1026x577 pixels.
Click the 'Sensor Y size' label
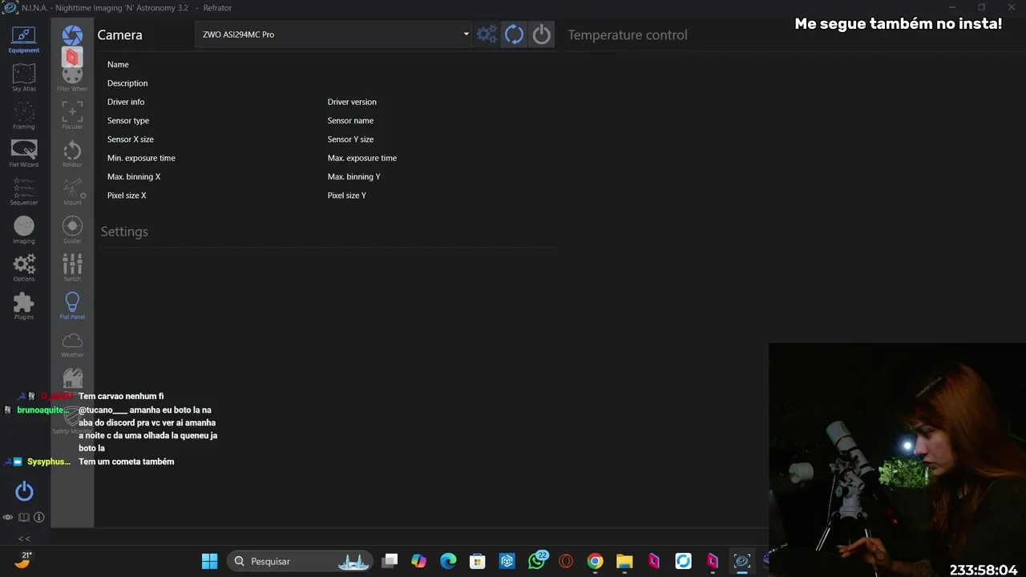pyautogui.click(x=350, y=139)
